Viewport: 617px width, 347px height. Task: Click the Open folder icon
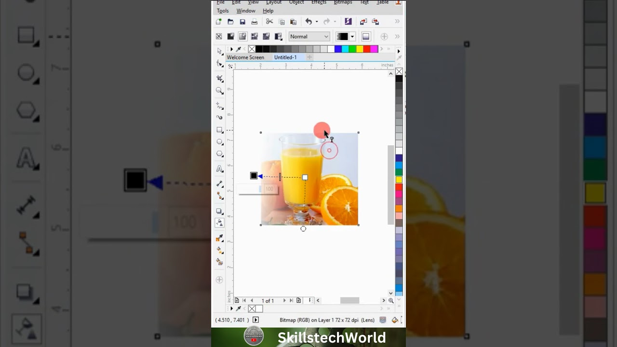230,22
